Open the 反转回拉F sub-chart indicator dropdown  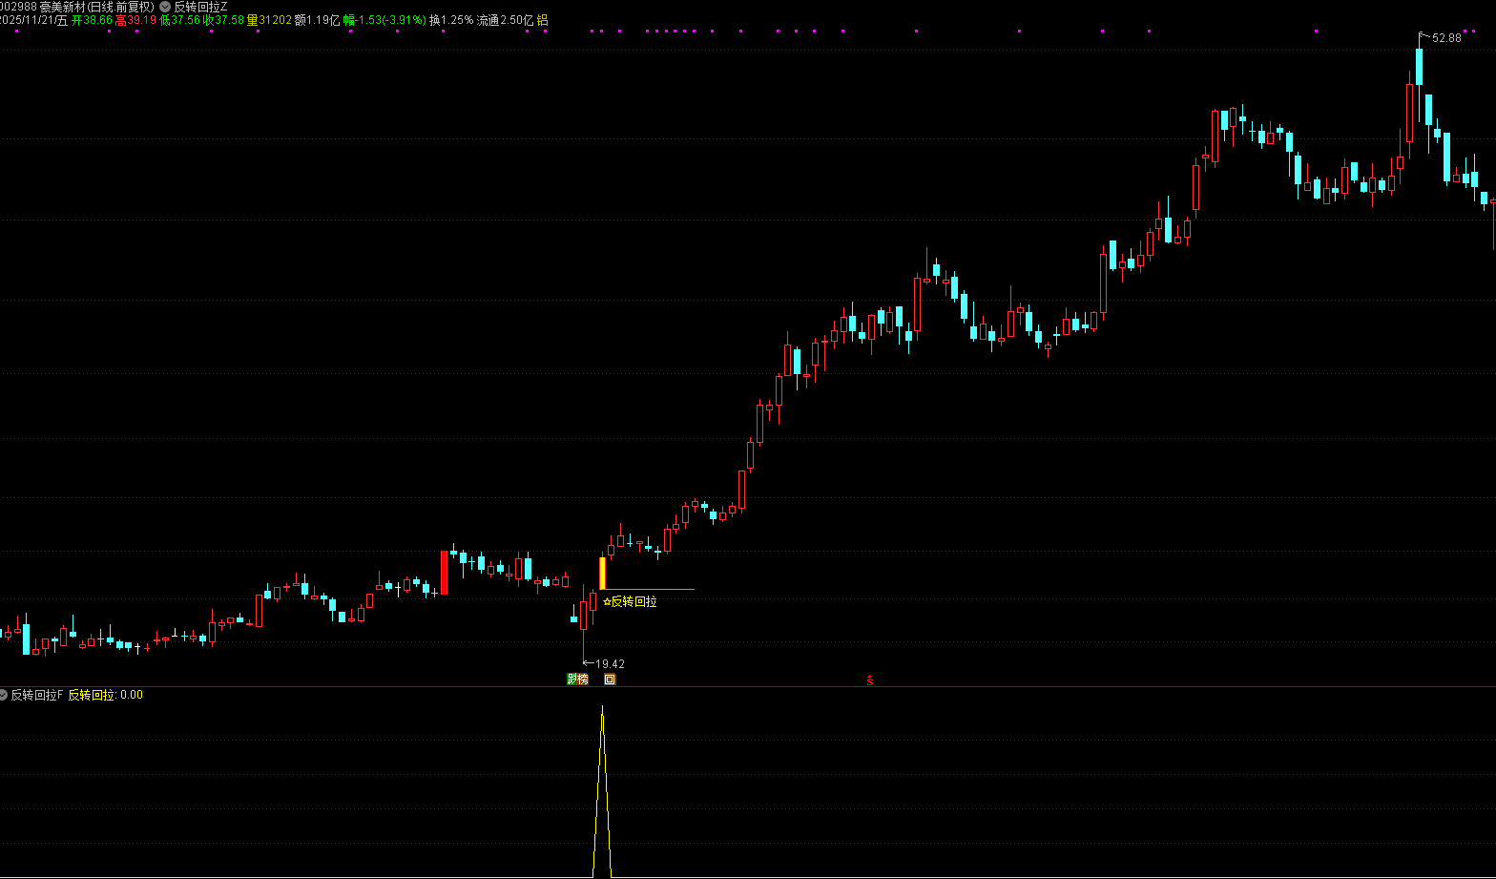[4, 695]
